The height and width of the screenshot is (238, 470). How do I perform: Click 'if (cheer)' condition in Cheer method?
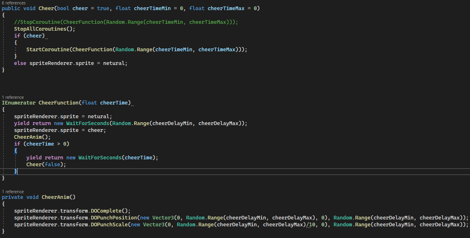click(x=29, y=35)
